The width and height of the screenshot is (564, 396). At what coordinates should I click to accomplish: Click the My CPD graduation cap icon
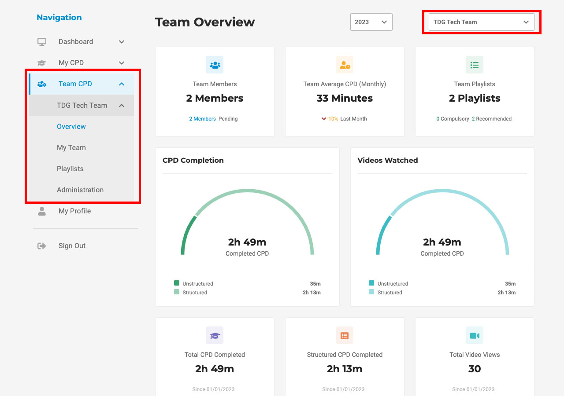[x=42, y=63]
